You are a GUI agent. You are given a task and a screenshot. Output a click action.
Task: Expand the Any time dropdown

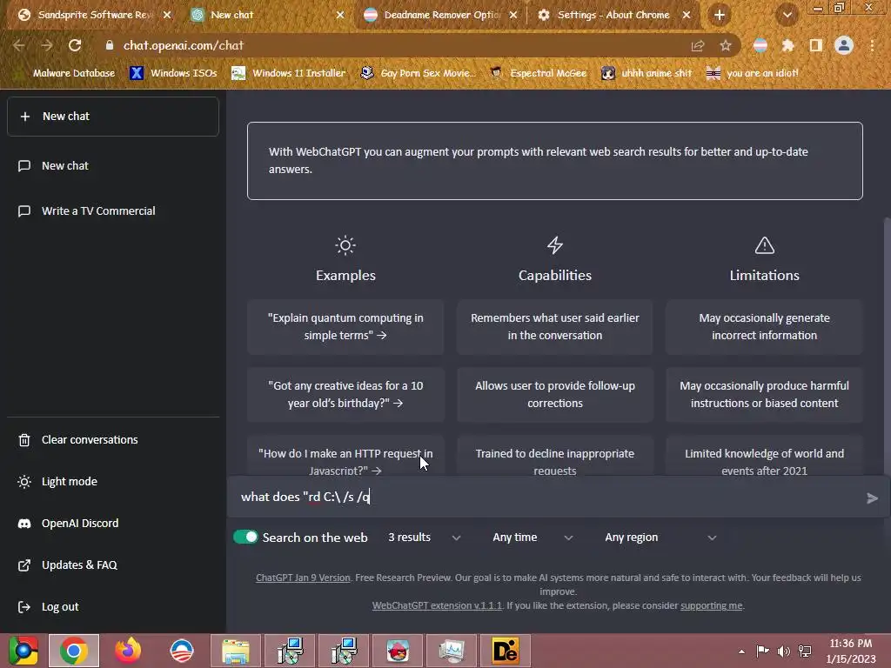(x=532, y=538)
